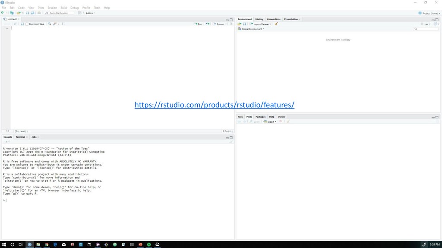Image resolution: width=442 pixels, height=248 pixels.
Task: Click the Source button in editor
Action: coord(218,24)
